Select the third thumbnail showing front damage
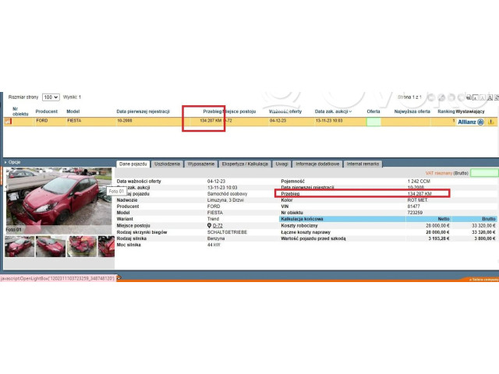This screenshot has height=374, width=499. click(x=81, y=246)
